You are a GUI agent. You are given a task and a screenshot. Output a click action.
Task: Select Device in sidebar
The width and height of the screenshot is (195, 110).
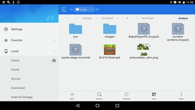tap(29, 79)
